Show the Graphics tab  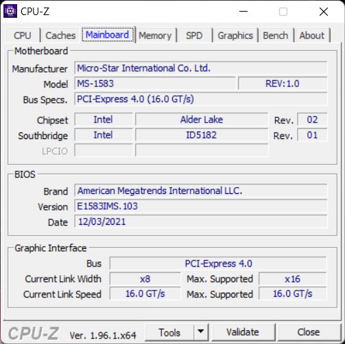[x=235, y=36]
